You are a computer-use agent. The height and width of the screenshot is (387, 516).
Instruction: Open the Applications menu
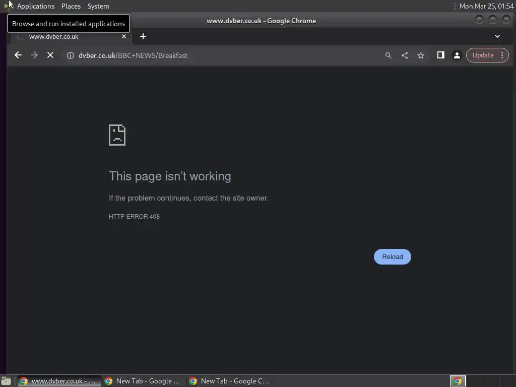pyautogui.click(x=36, y=6)
